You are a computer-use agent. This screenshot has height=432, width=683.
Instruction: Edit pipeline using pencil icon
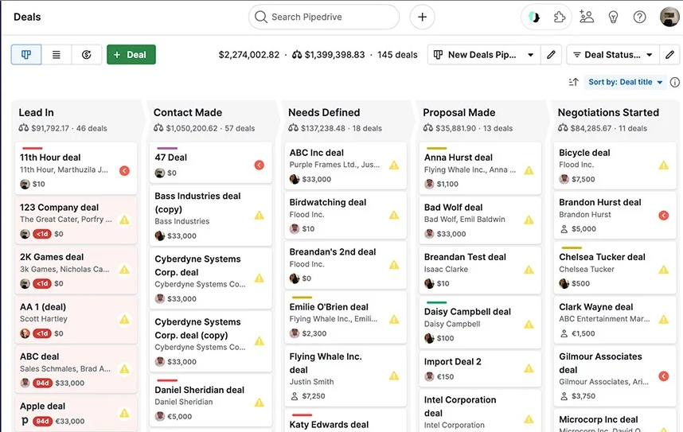pos(551,54)
